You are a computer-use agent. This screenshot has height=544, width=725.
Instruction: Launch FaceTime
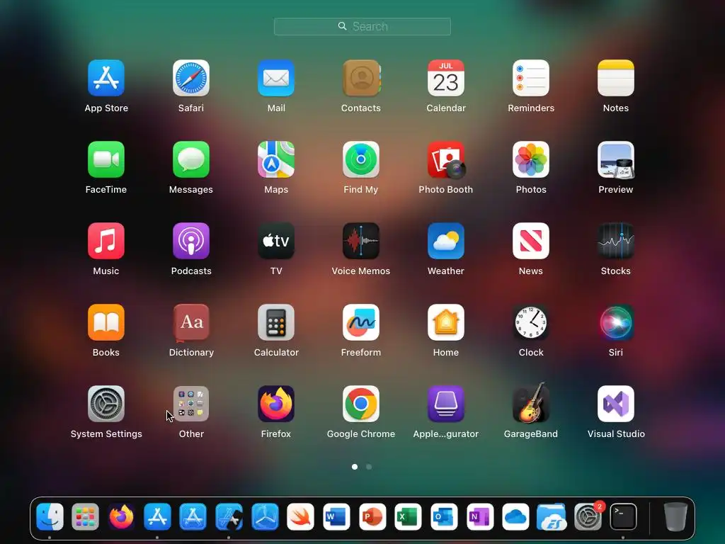pyautogui.click(x=106, y=159)
